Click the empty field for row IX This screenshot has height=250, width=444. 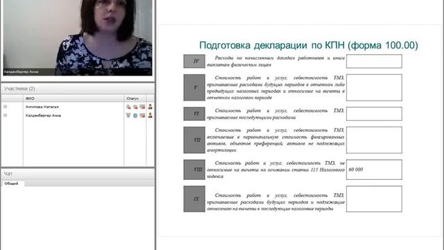(374, 199)
